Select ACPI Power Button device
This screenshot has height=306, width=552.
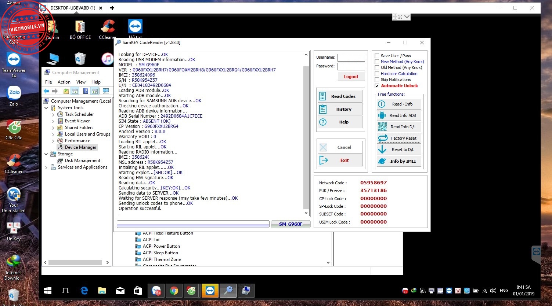point(161,246)
